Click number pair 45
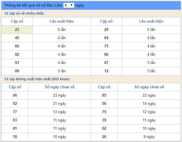This screenshot has width=182, height=142. tap(17, 38)
